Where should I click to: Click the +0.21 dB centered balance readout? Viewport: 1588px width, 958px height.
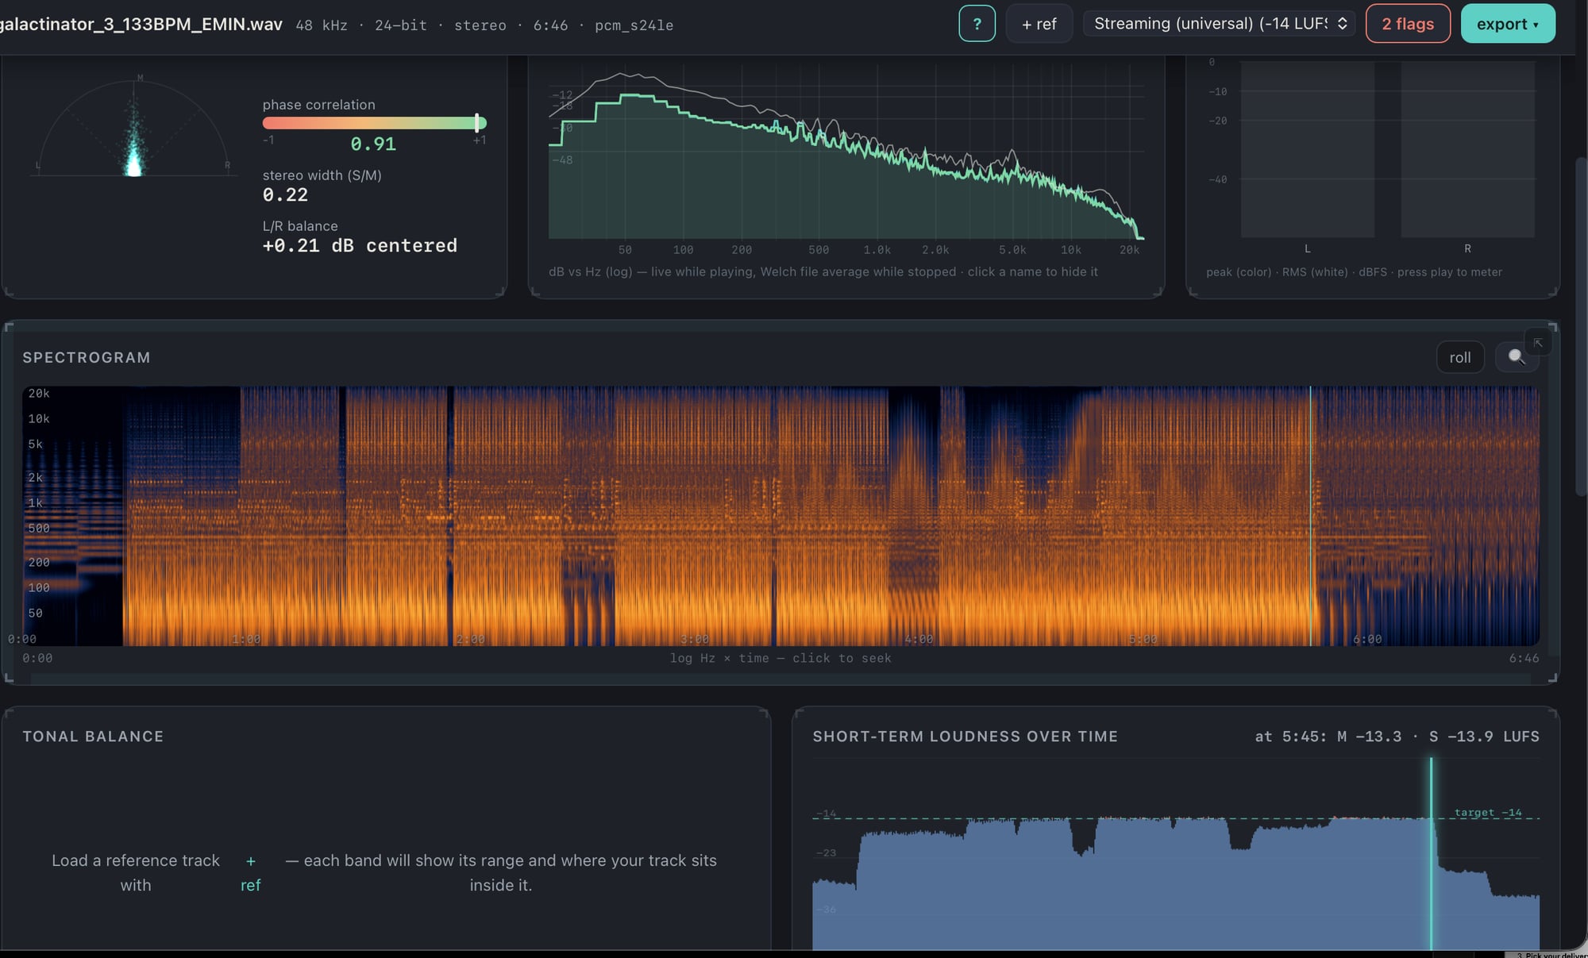(x=360, y=245)
